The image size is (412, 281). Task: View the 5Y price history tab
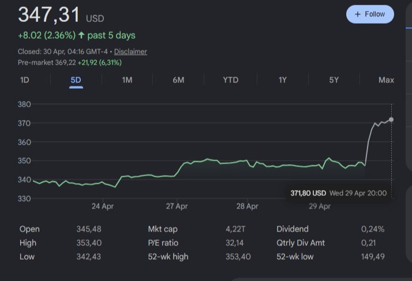pyautogui.click(x=334, y=80)
